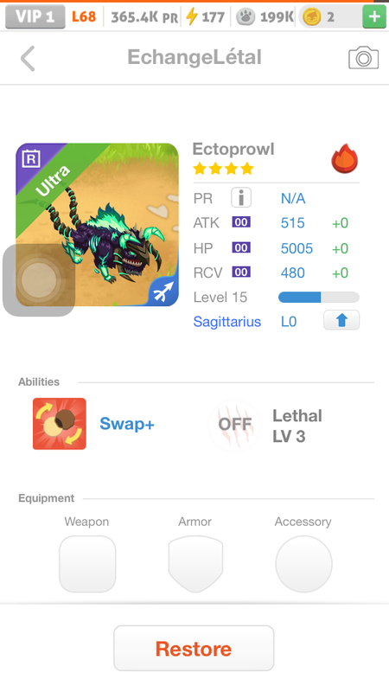Tap the lightning energy icon
This screenshot has width=389, height=692.
coord(191,17)
